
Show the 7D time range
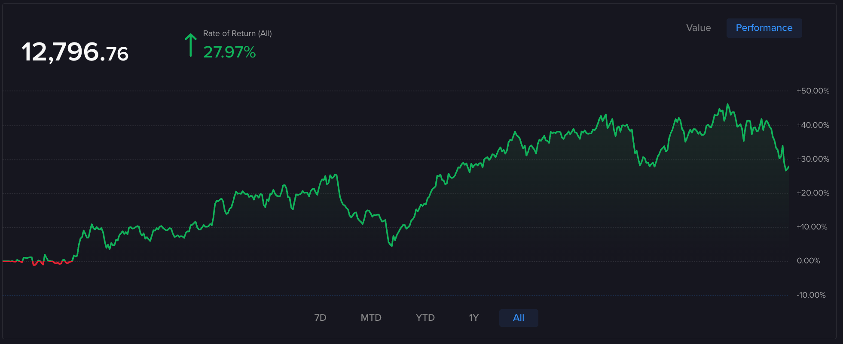(320, 318)
